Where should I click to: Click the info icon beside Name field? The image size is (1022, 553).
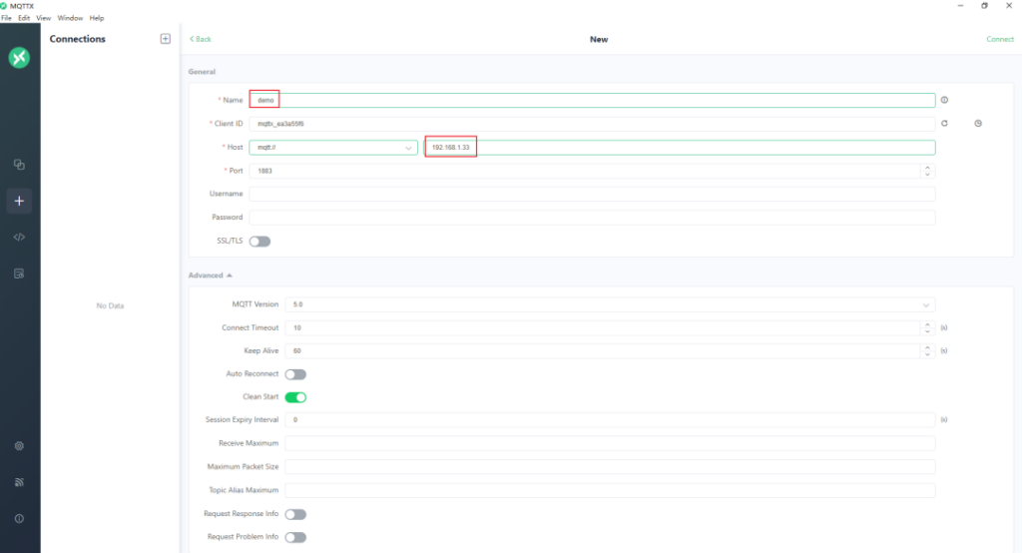[944, 100]
